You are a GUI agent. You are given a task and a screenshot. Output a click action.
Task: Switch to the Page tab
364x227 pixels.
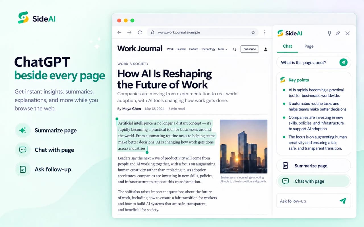pyautogui.click(x=309, y=46)
